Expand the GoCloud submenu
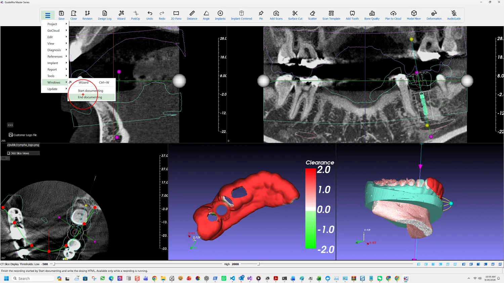The width and height of the screenshot is (504, 283). pos(54,31)
